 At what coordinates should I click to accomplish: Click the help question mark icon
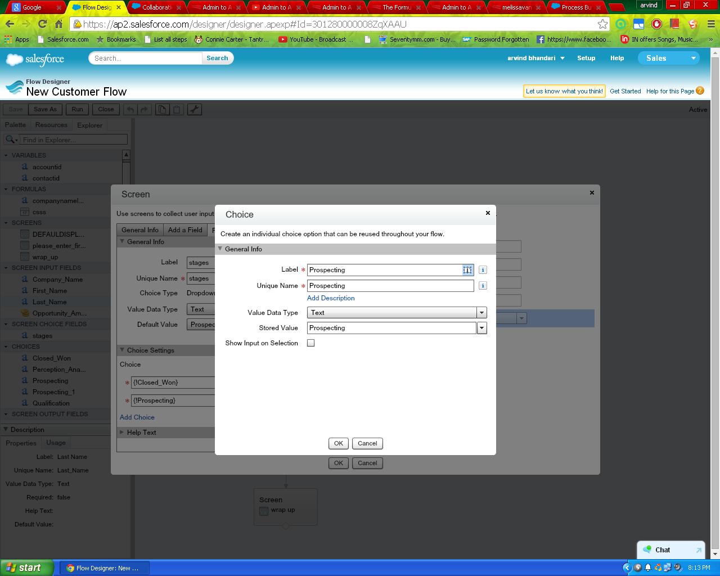(x=700, y=91)
